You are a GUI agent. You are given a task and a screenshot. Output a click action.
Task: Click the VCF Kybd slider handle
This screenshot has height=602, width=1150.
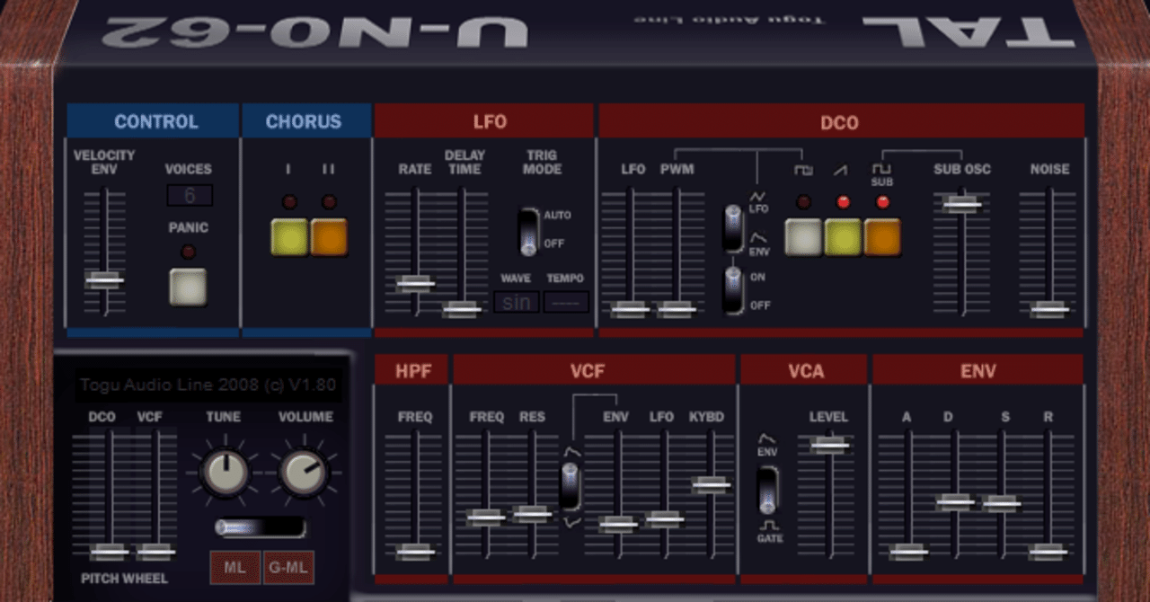coord(711,484)
